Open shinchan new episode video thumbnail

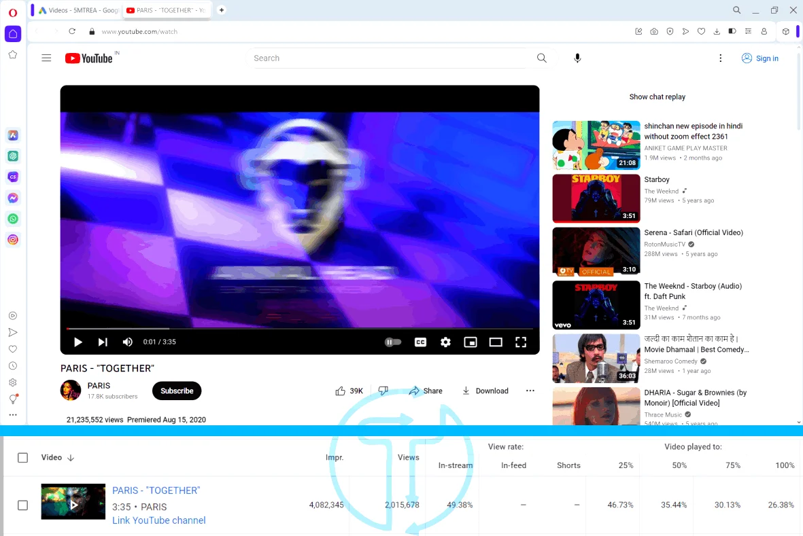(x=596, y=145)
